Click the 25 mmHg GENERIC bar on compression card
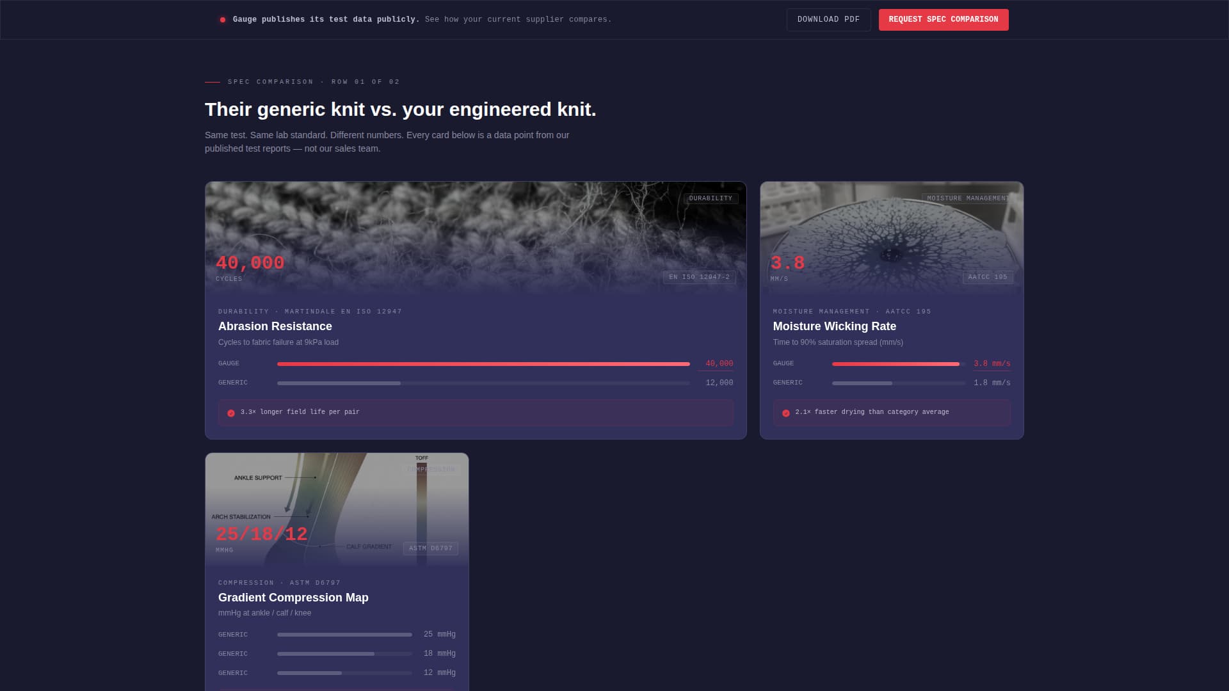 point(344,635)
